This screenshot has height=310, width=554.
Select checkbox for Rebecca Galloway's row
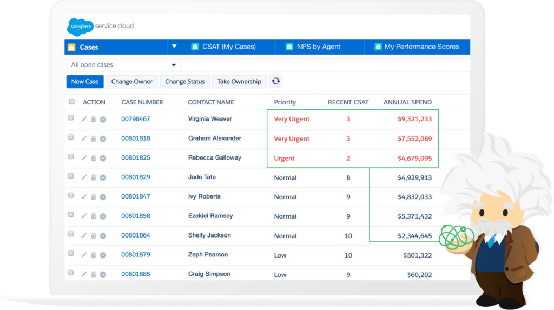(x=71, y=156)
